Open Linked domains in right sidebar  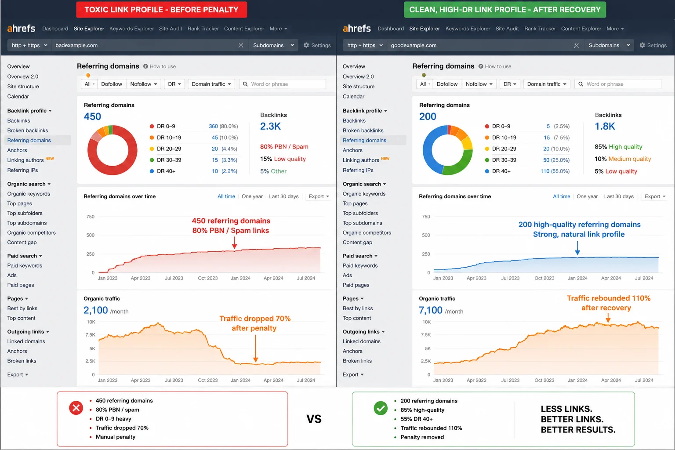click(362, 341)
